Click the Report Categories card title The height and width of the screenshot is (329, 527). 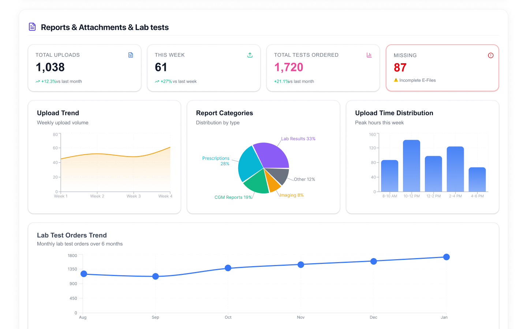tap(224, 113)
